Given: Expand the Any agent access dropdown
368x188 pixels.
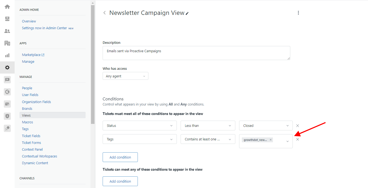Looking at the screenshot, I should click(125, 76).
